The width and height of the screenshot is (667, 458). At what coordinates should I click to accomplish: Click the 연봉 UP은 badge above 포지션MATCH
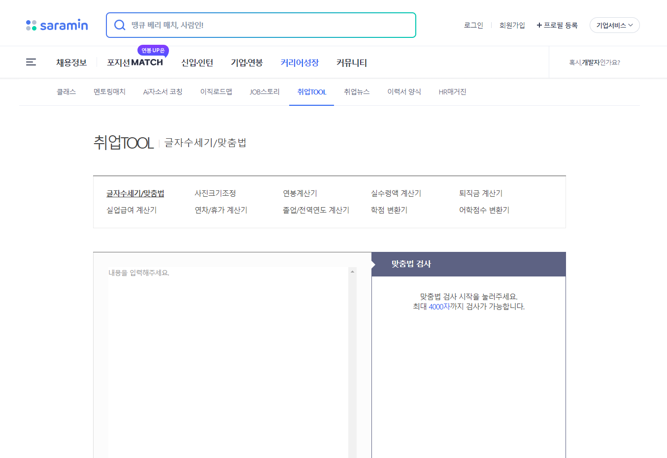tap(153, 51)
